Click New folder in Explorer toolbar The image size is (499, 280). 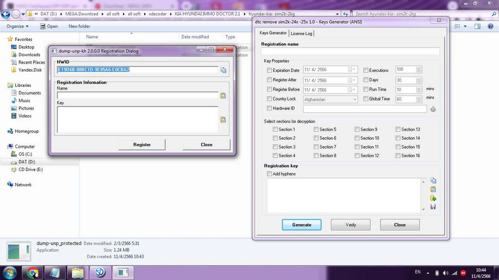click(x=79, y=26)
